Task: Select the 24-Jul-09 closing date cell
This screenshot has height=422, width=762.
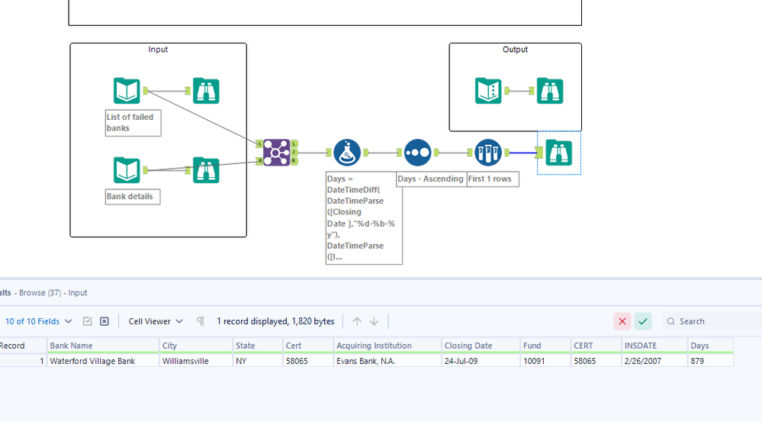Action: [x=481, y=361]
